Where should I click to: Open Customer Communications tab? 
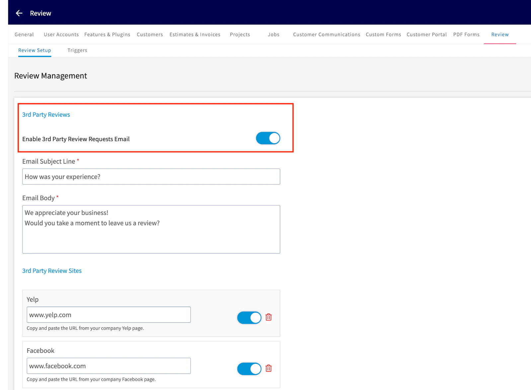tap(327, 35)
